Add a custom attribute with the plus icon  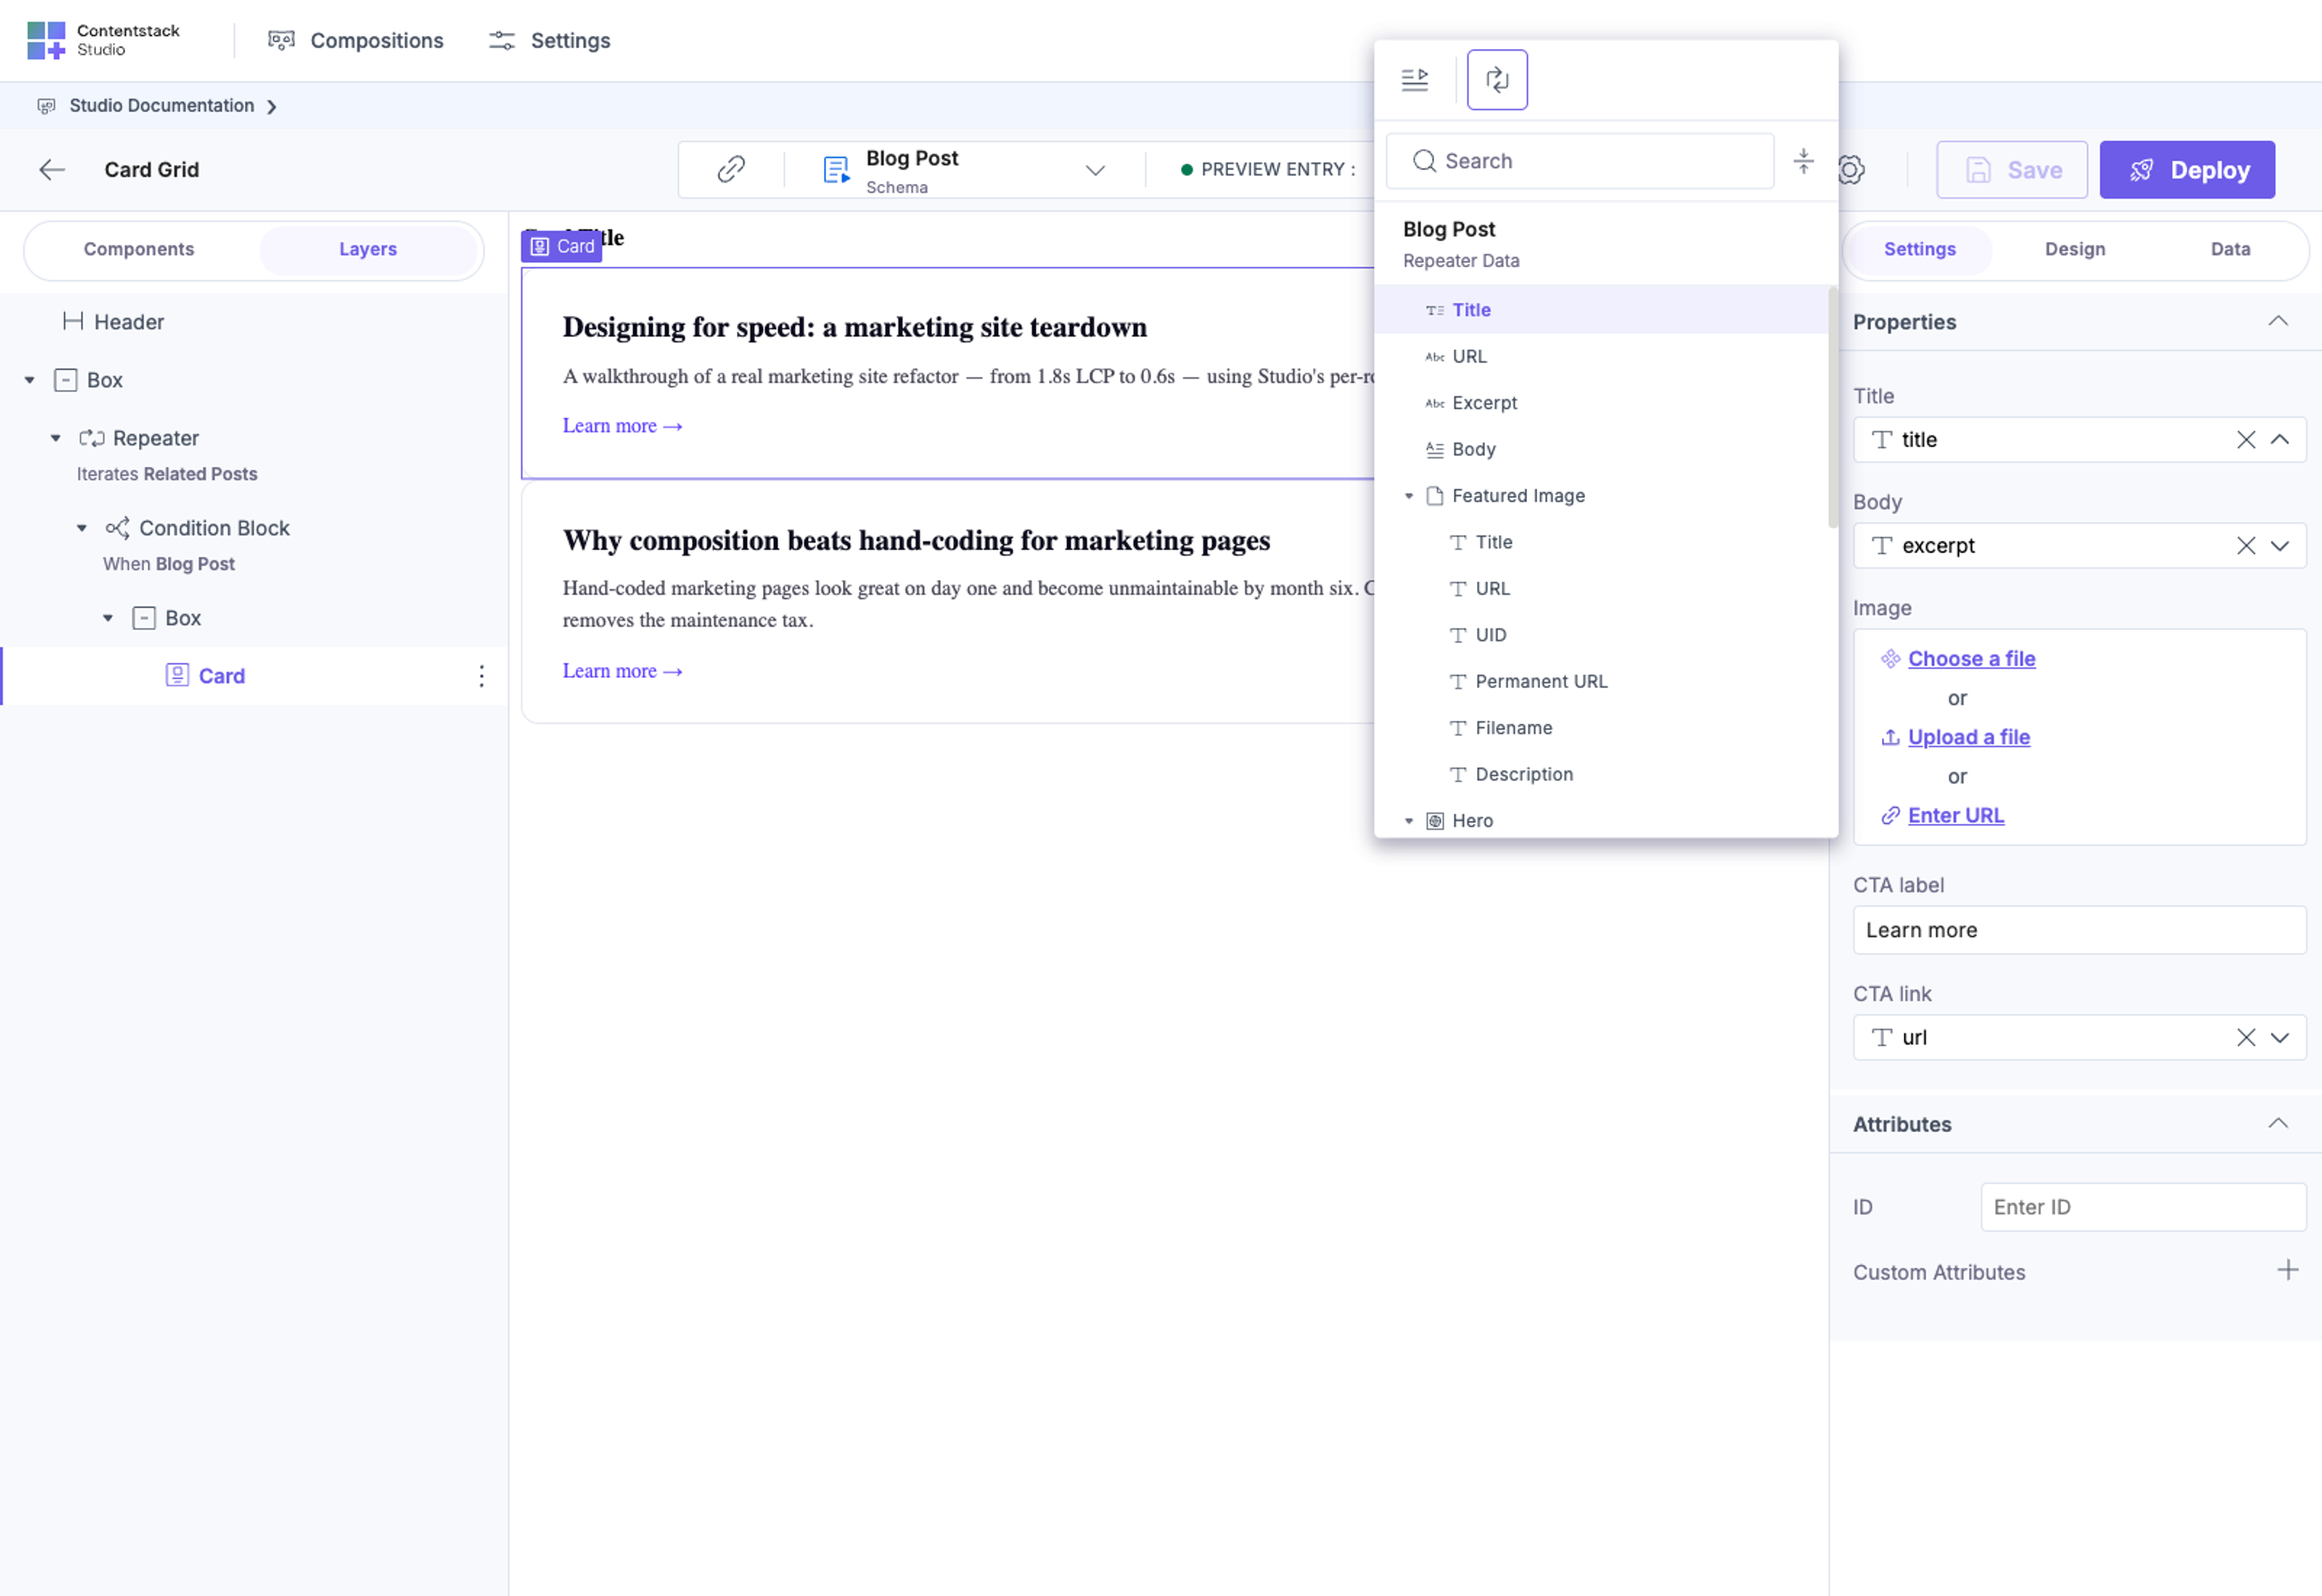pos(2287,1271)
